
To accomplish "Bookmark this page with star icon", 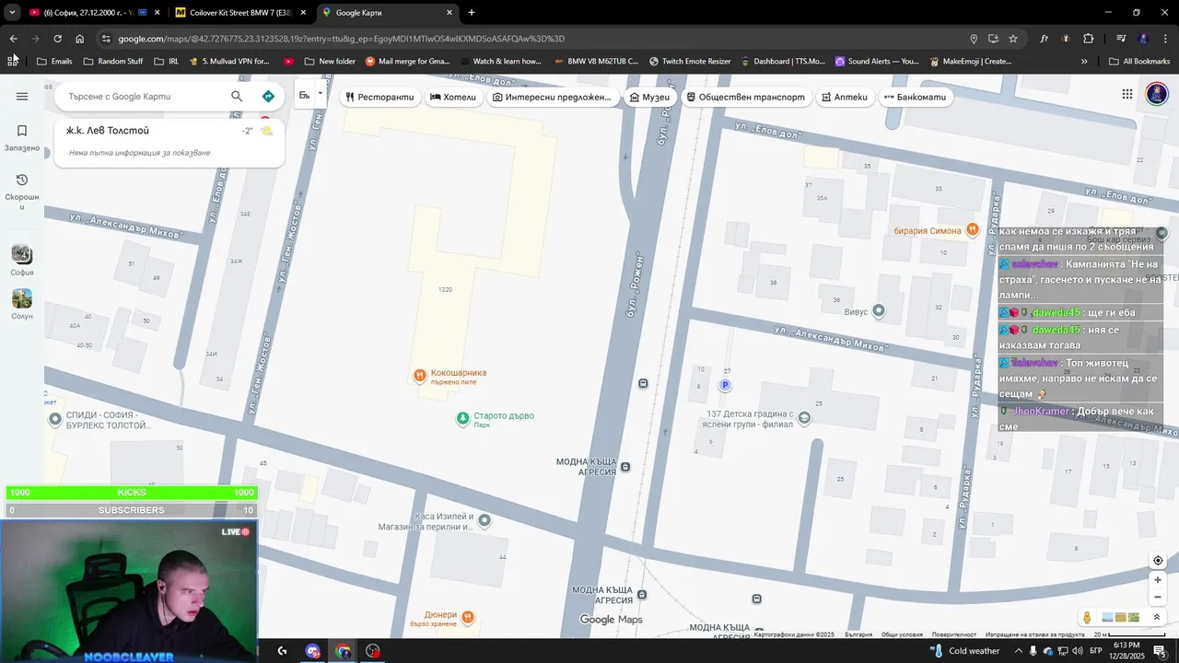I will pyautogui.click(x=1013, y=39).
